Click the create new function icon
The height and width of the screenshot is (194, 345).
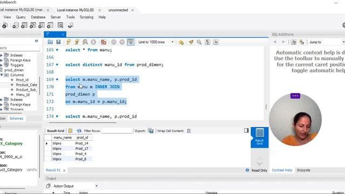50,25
